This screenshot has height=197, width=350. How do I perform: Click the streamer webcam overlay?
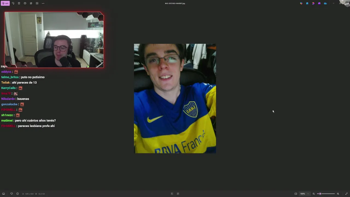(54, 40)
